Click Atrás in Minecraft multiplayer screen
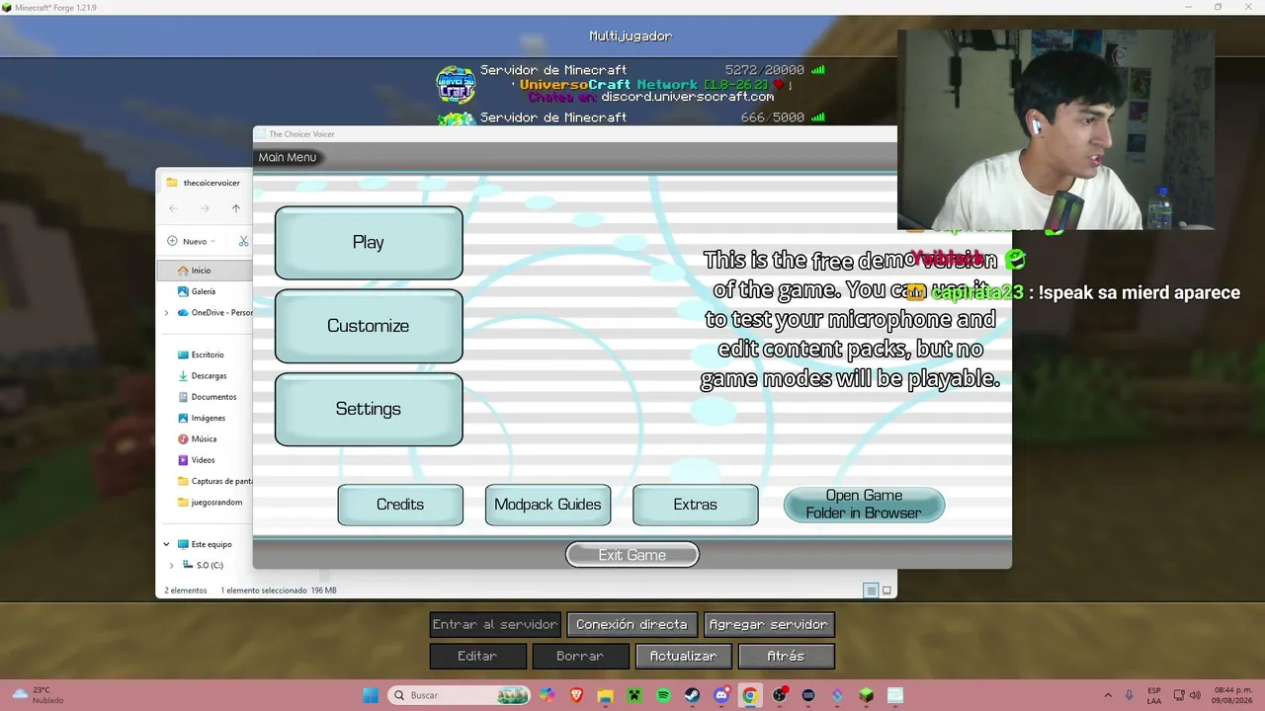1265x711 pixels. [x=787, y=656]
